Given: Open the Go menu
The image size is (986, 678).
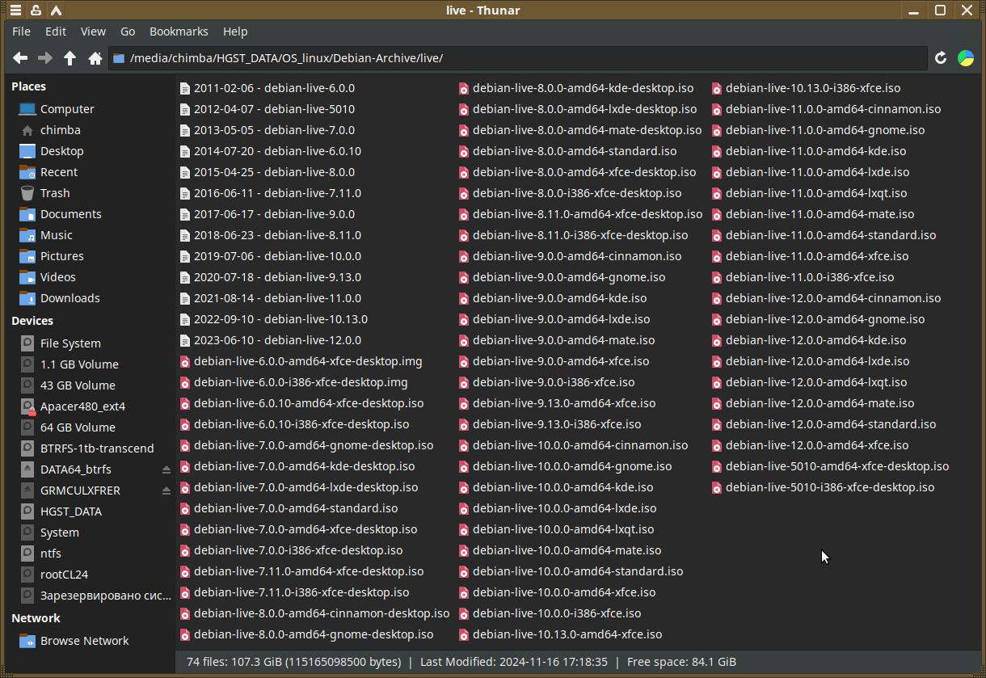Looking at the screenshot, I should (x=128, y=32).
